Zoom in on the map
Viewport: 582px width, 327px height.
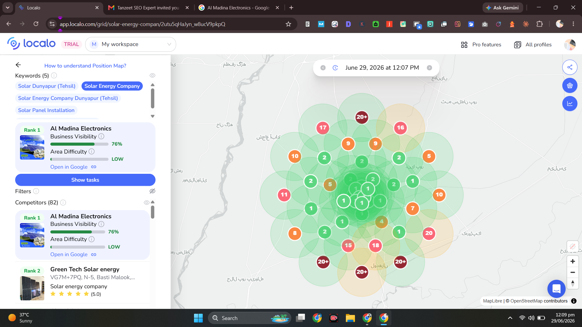coord(573,261)
